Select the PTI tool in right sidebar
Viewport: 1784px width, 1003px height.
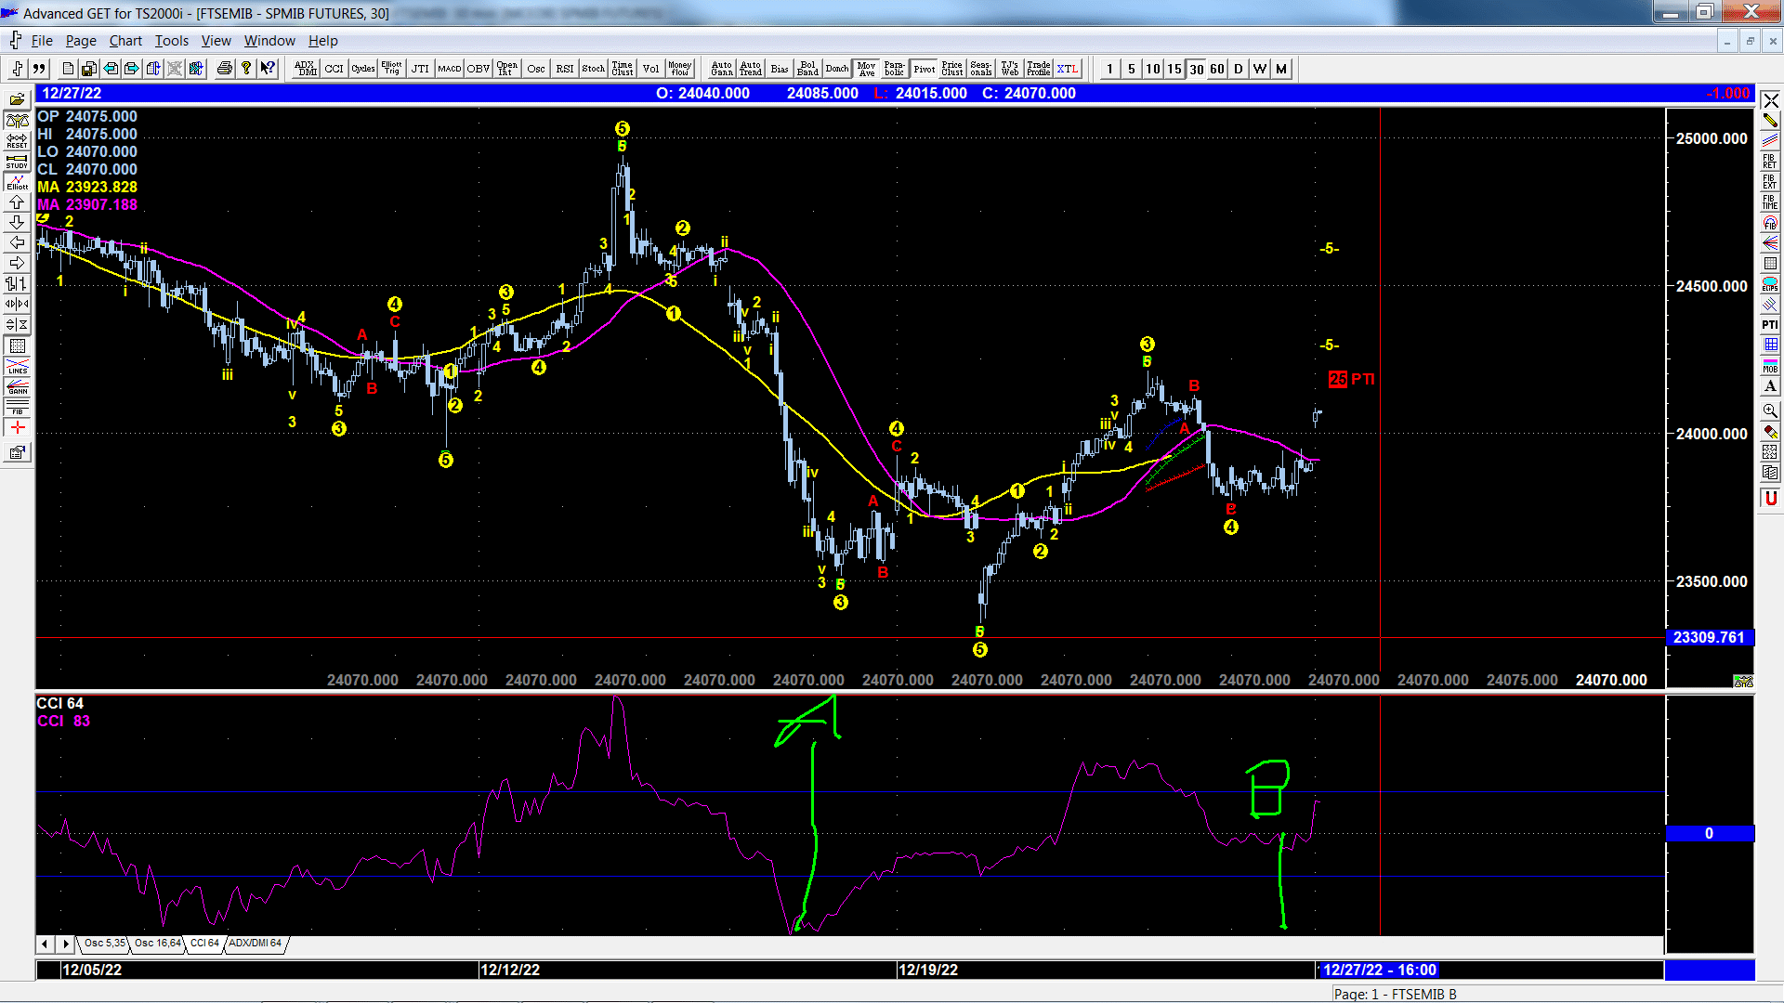[1770, 324]
